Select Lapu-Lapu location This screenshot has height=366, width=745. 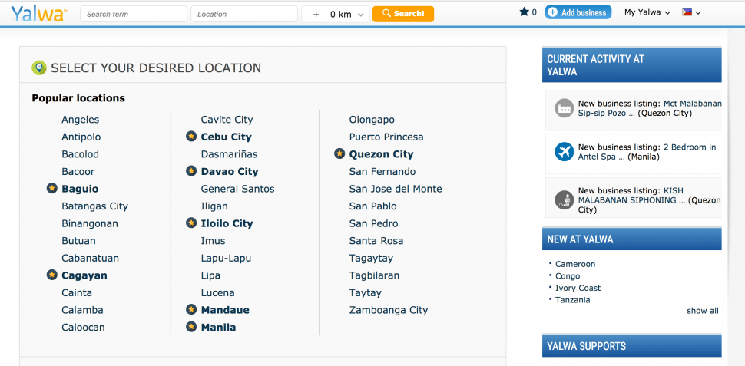click(226, 259)
